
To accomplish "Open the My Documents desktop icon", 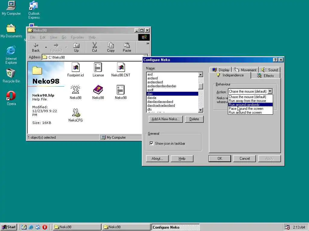I will (11, 31).
